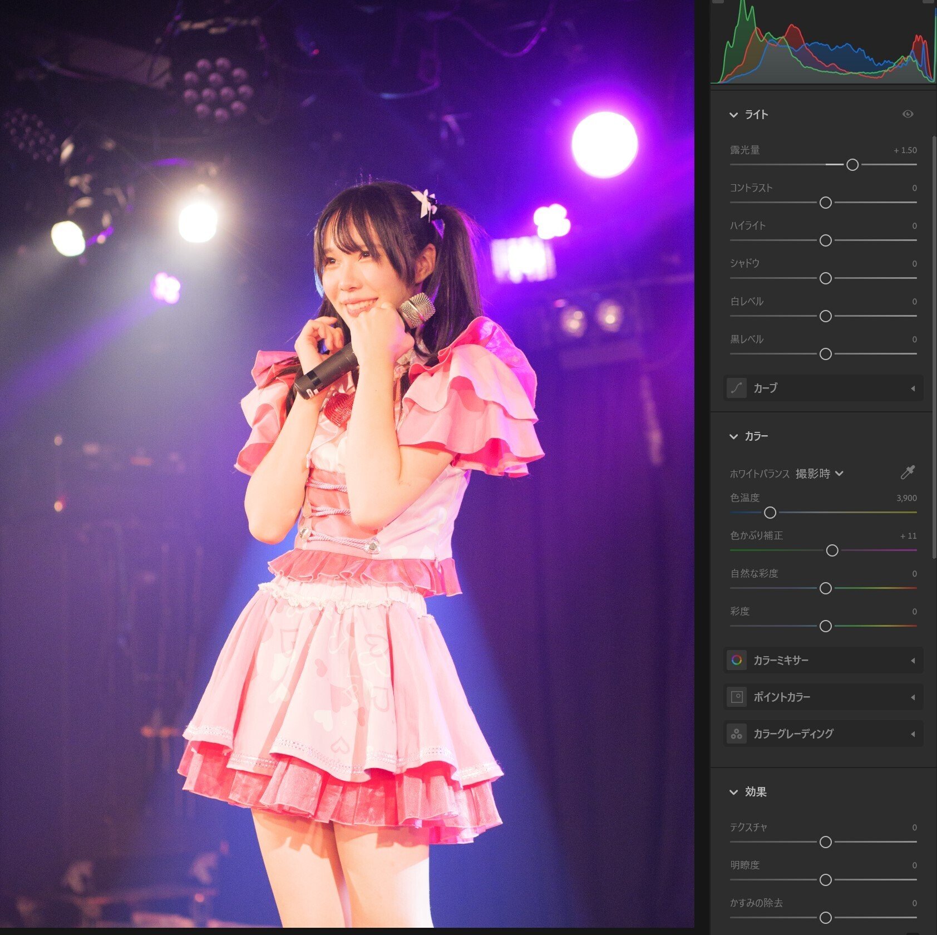Click the 色温度 value 3,900
The image size is (937, 935).
pyautogui.click(x=906, y=498)
